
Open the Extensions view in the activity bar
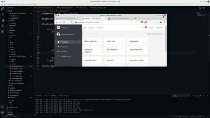(x=3, y=31)
